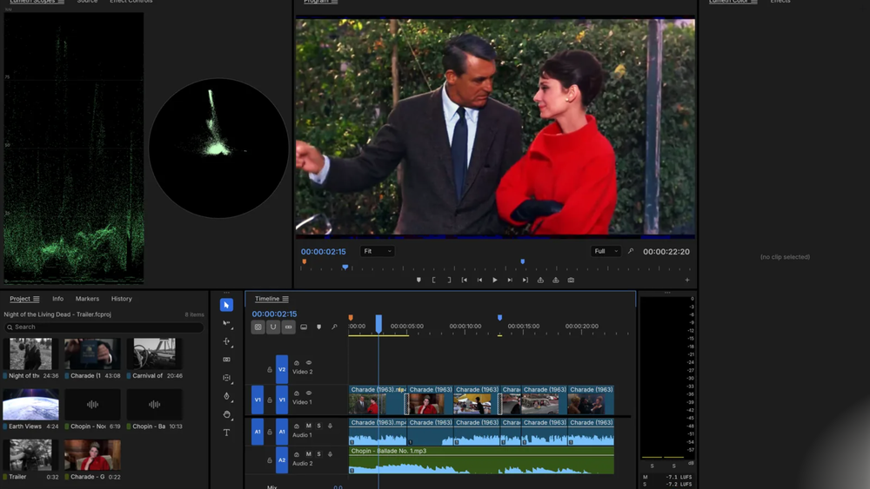
Task: Select the Carnival of clip thumbnail
Action: pos(154,354)
